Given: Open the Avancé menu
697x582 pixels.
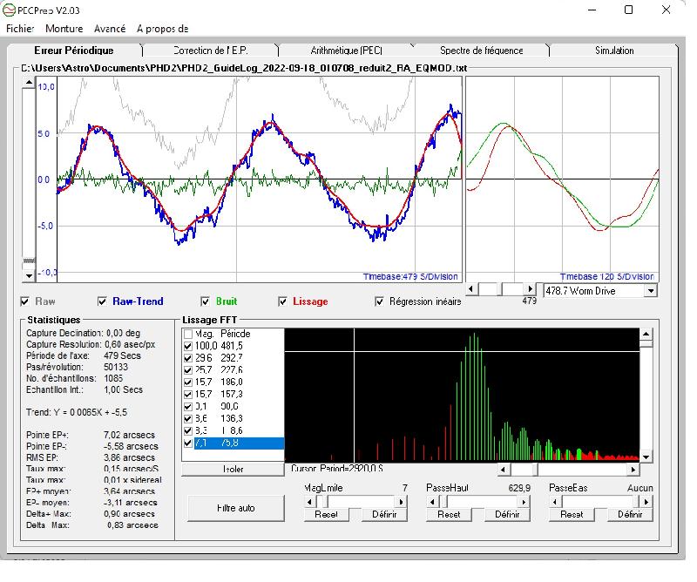Looking at the screenshot, I should 109,29.
